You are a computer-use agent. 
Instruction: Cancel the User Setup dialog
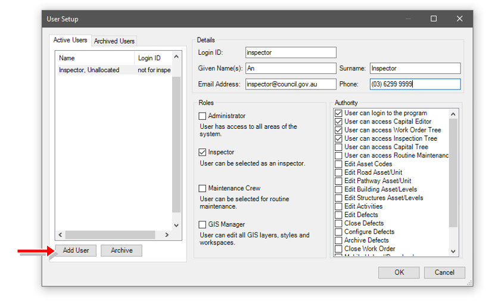(444, 273)
